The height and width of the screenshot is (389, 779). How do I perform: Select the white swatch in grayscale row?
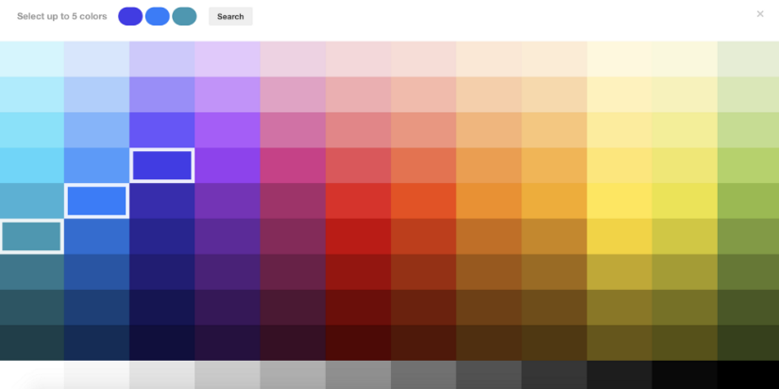pos(31,375)
